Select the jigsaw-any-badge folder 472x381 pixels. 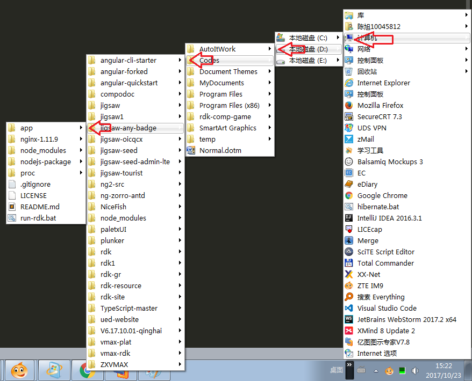135,128
